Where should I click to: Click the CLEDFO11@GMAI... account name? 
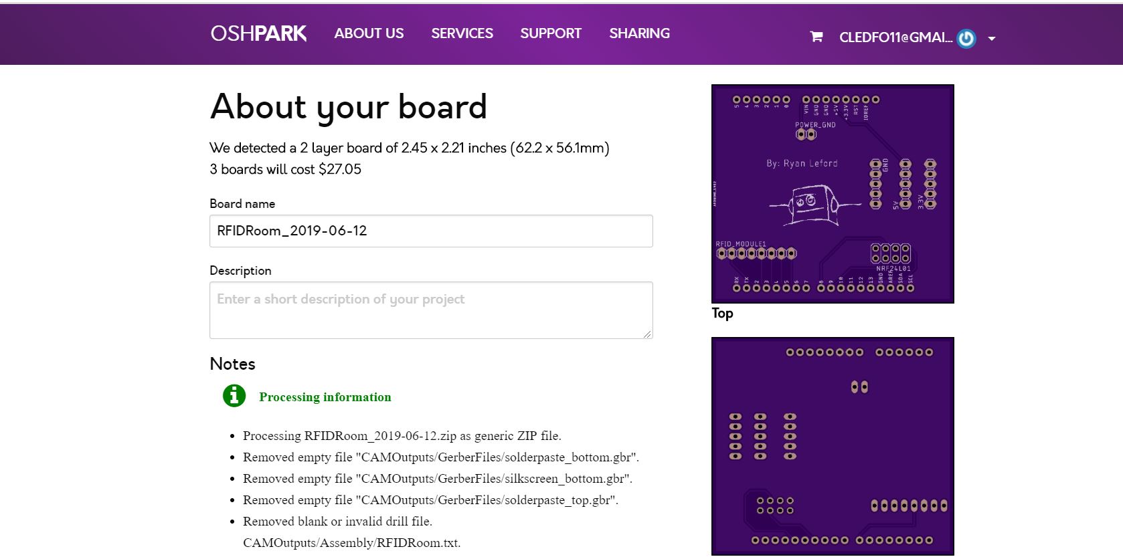tap(895, 37)
